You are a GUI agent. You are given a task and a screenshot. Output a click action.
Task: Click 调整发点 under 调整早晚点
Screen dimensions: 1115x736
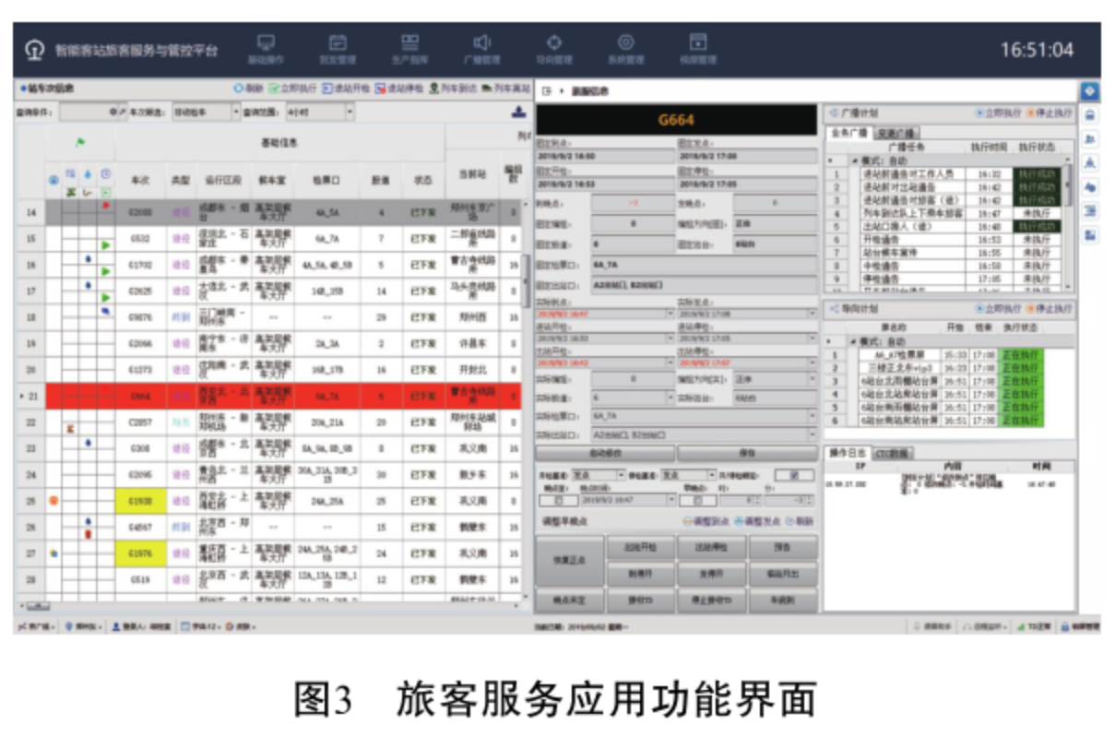(756, 521)
